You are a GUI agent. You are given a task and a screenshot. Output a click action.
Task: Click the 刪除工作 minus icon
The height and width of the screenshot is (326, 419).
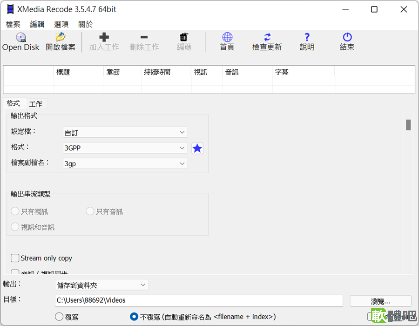point(144,37)
